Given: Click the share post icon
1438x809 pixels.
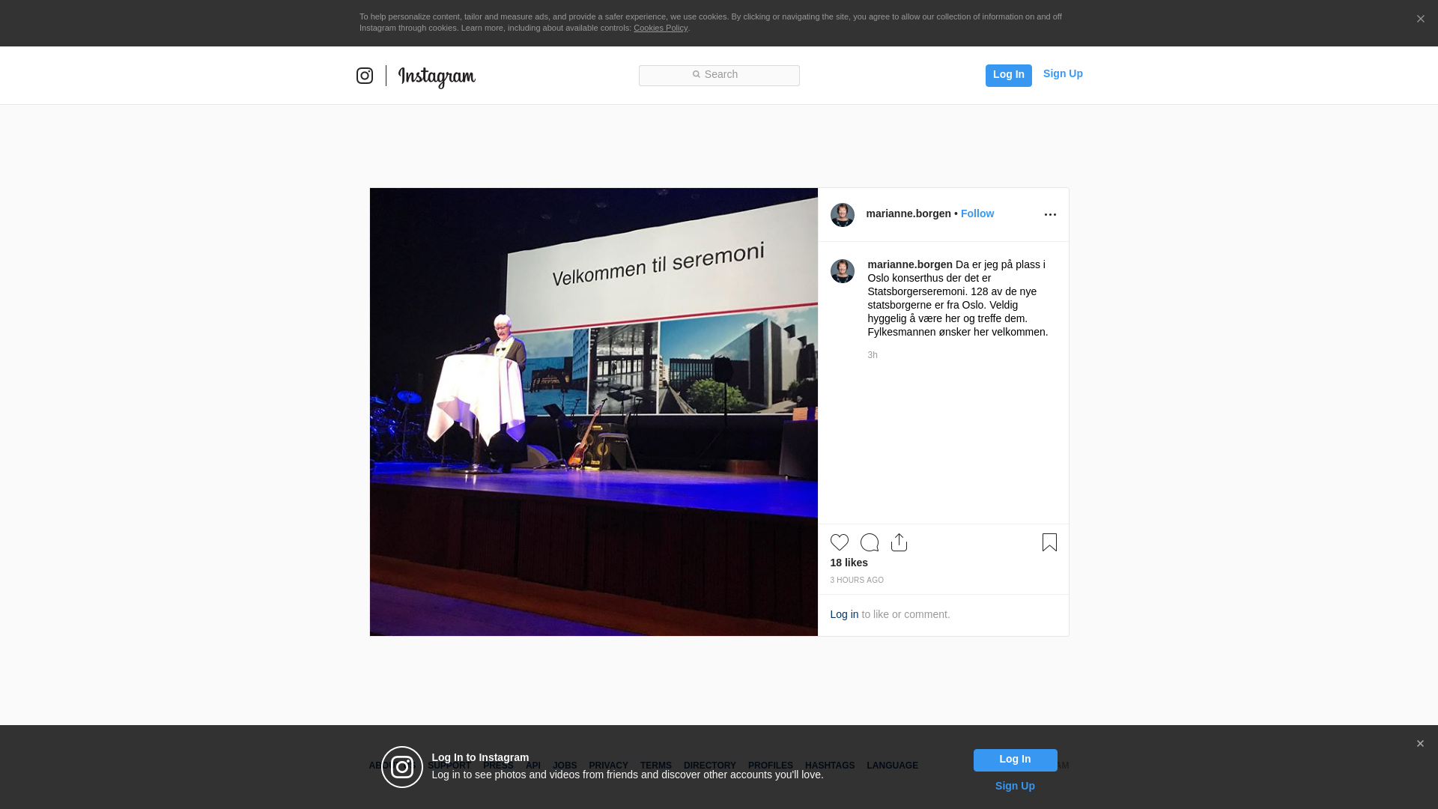Looking at the screenshot, I should (899, 542).
